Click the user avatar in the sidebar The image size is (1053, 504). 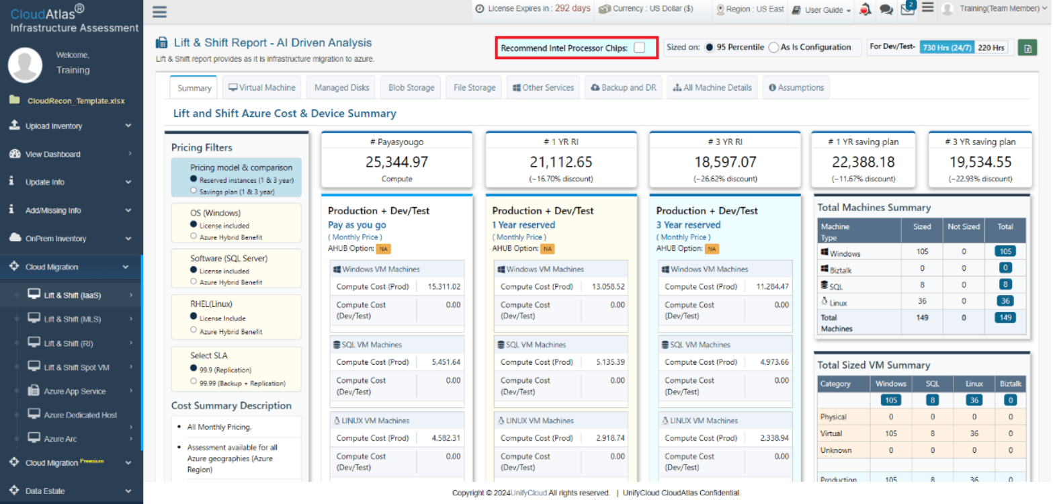pyautogui.click(x=25, y=65)
